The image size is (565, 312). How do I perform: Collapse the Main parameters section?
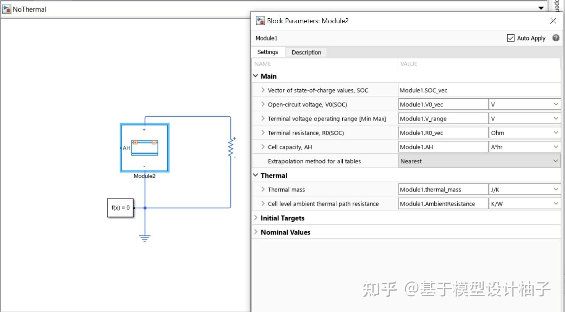pyautogui.click(x=256, y=76)
